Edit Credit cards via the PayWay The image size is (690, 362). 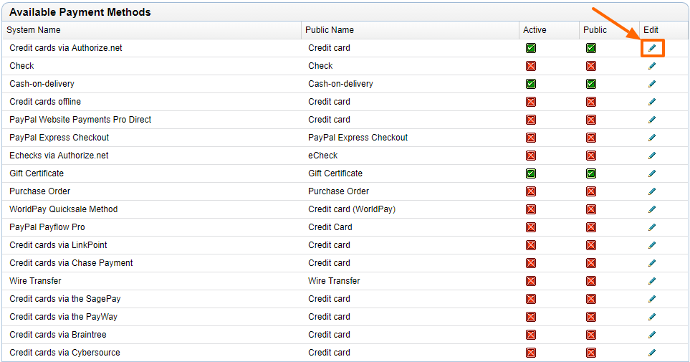[x=652, y=317]
